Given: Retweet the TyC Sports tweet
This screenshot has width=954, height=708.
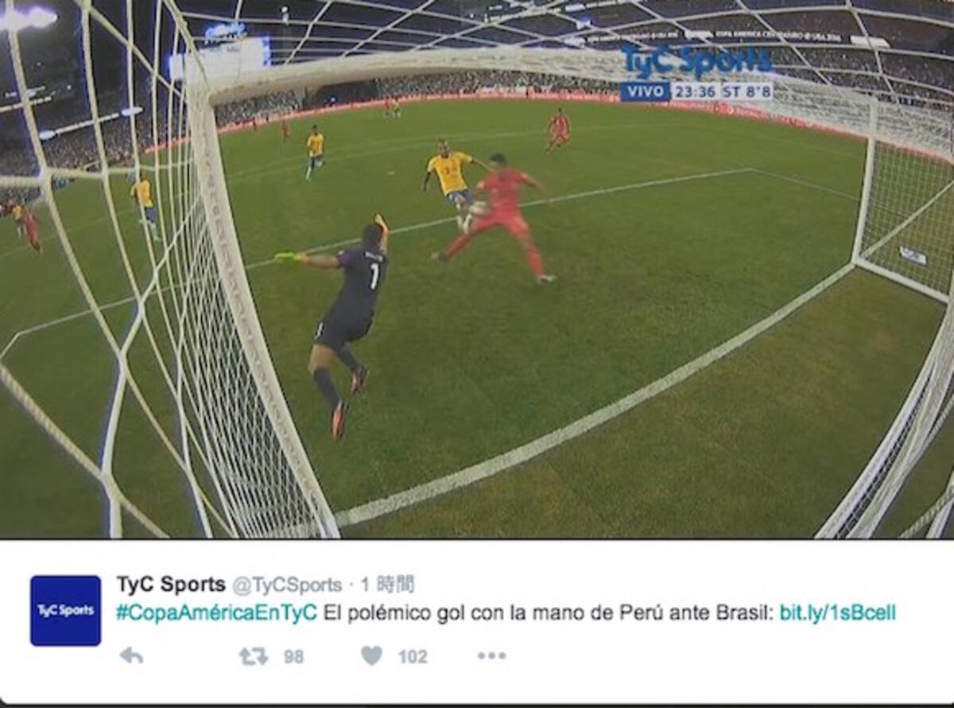Looking at the screenshot, I should (x=254, y=655).
